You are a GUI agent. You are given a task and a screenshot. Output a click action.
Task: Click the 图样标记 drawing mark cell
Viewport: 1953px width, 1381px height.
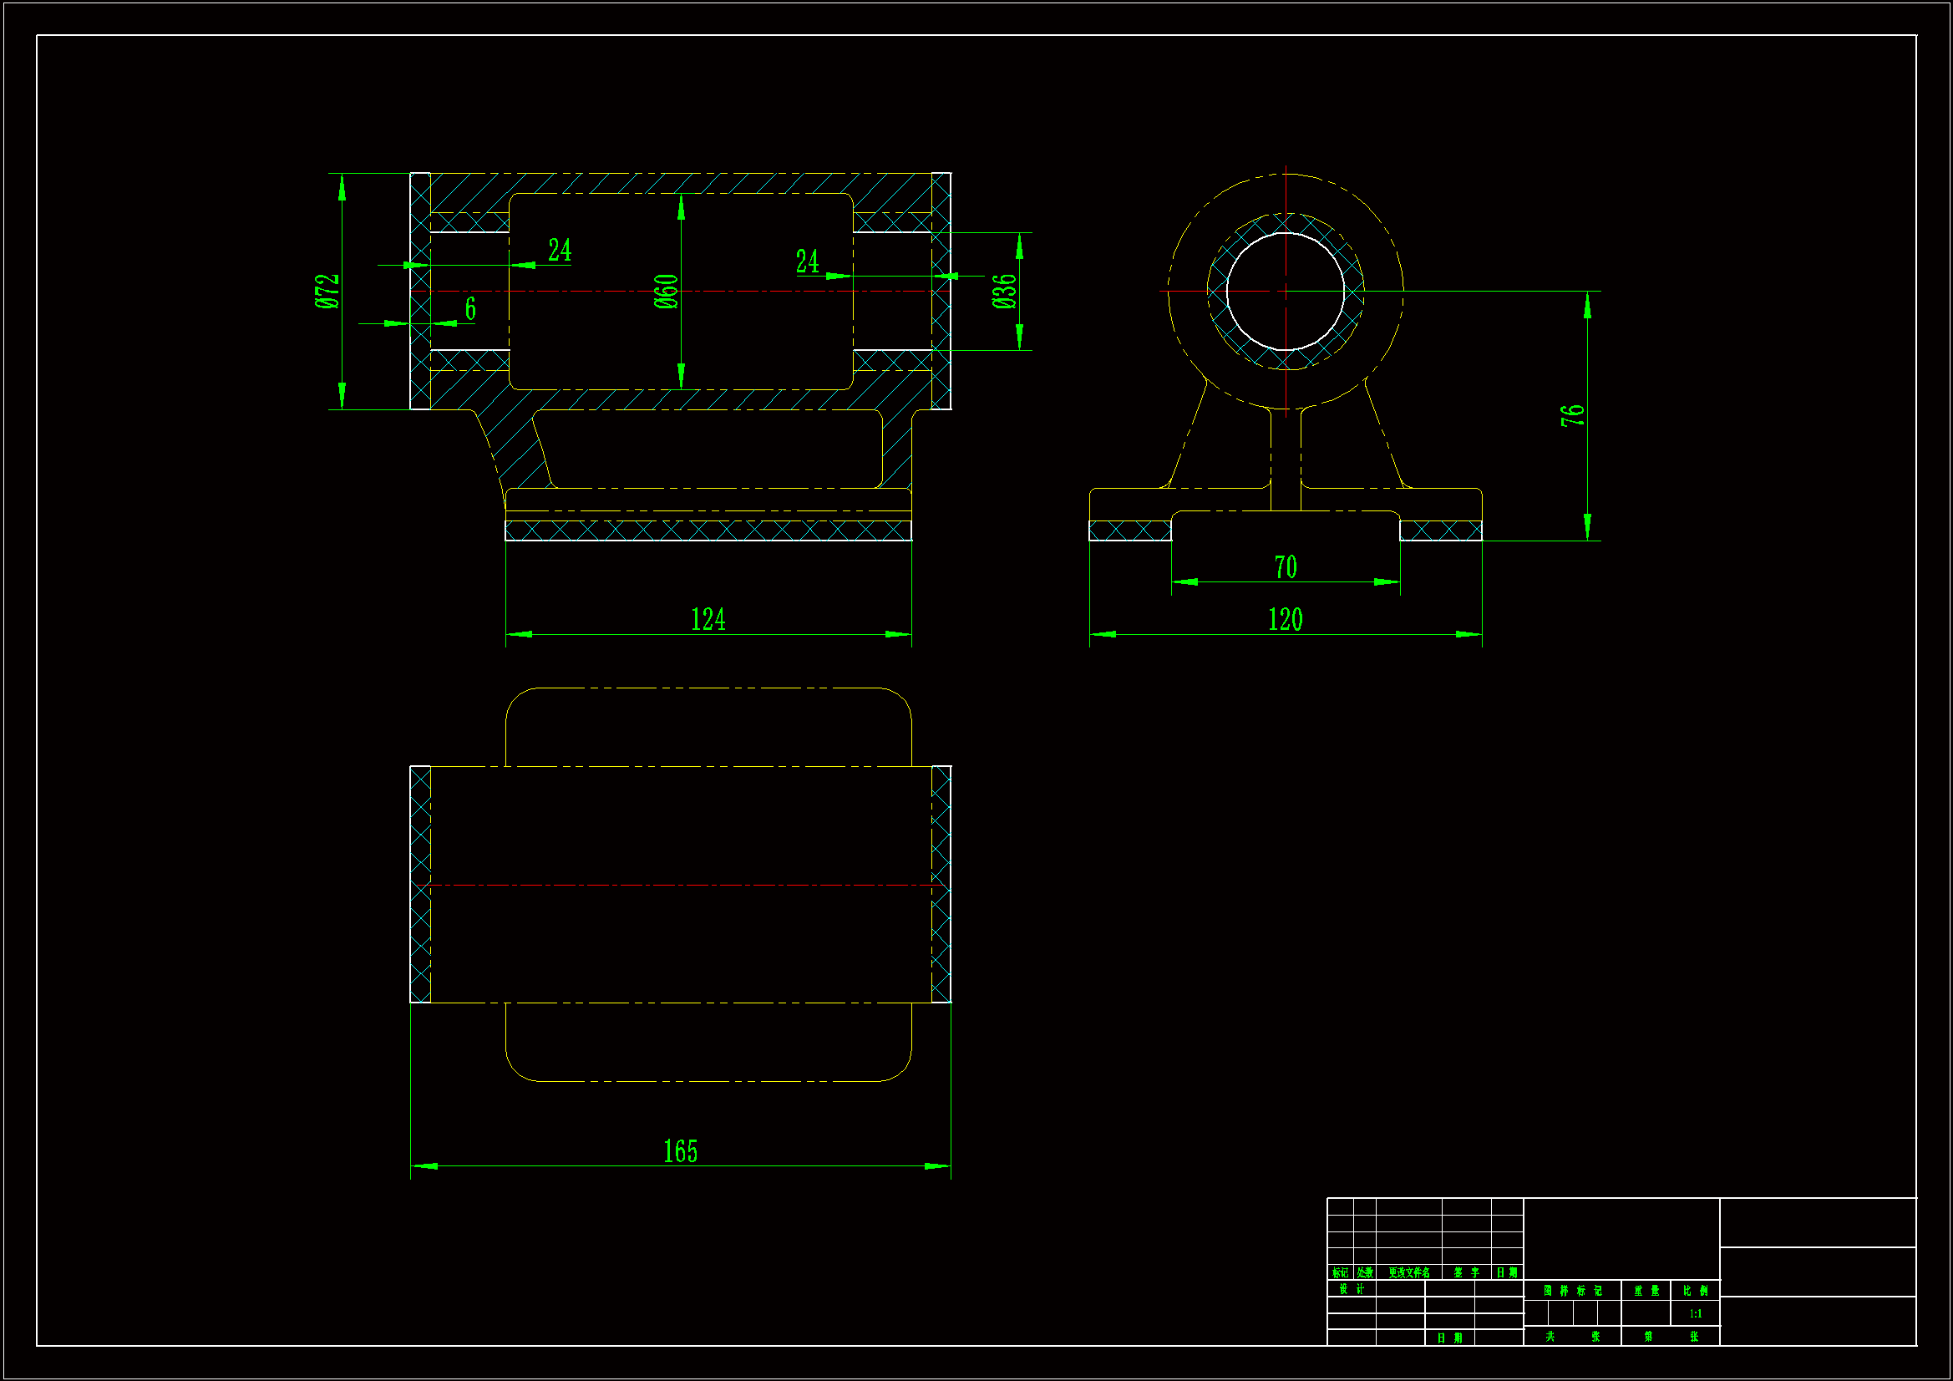coord(1572,1291)
